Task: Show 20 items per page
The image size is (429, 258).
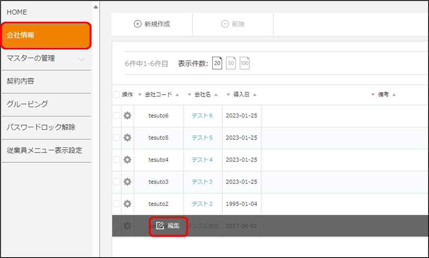Action: (217, 63)
